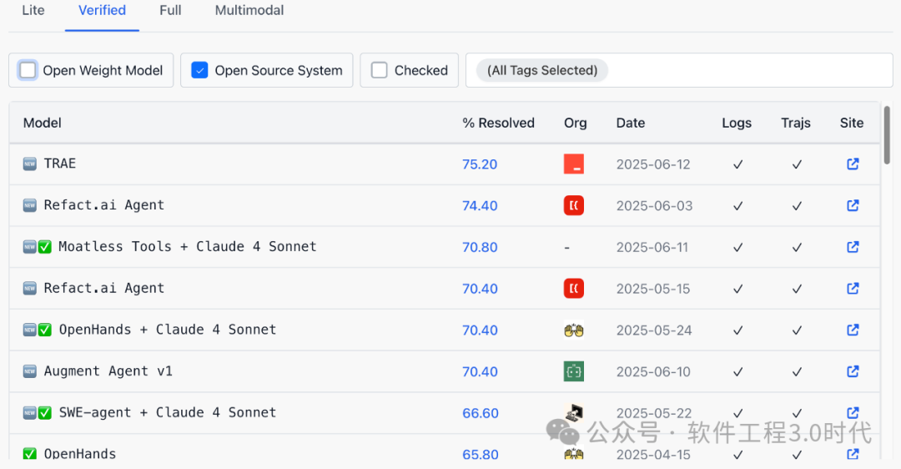Viewport: 901px width, 469px height.
Task: Click the Site column header
Action: click(852, 123)
